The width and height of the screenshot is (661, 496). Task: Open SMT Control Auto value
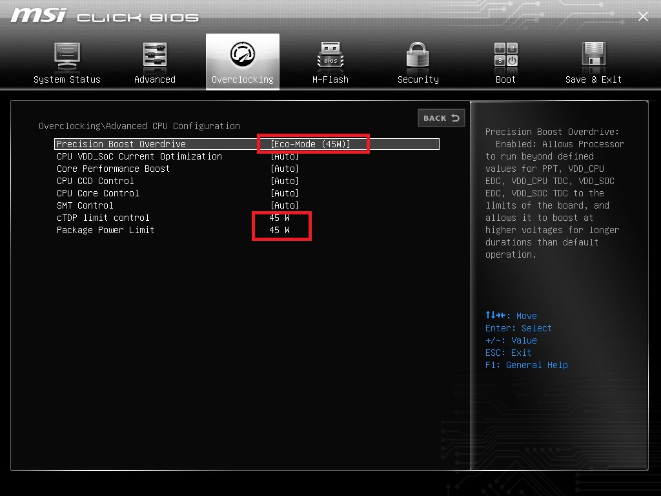point(285,205)
